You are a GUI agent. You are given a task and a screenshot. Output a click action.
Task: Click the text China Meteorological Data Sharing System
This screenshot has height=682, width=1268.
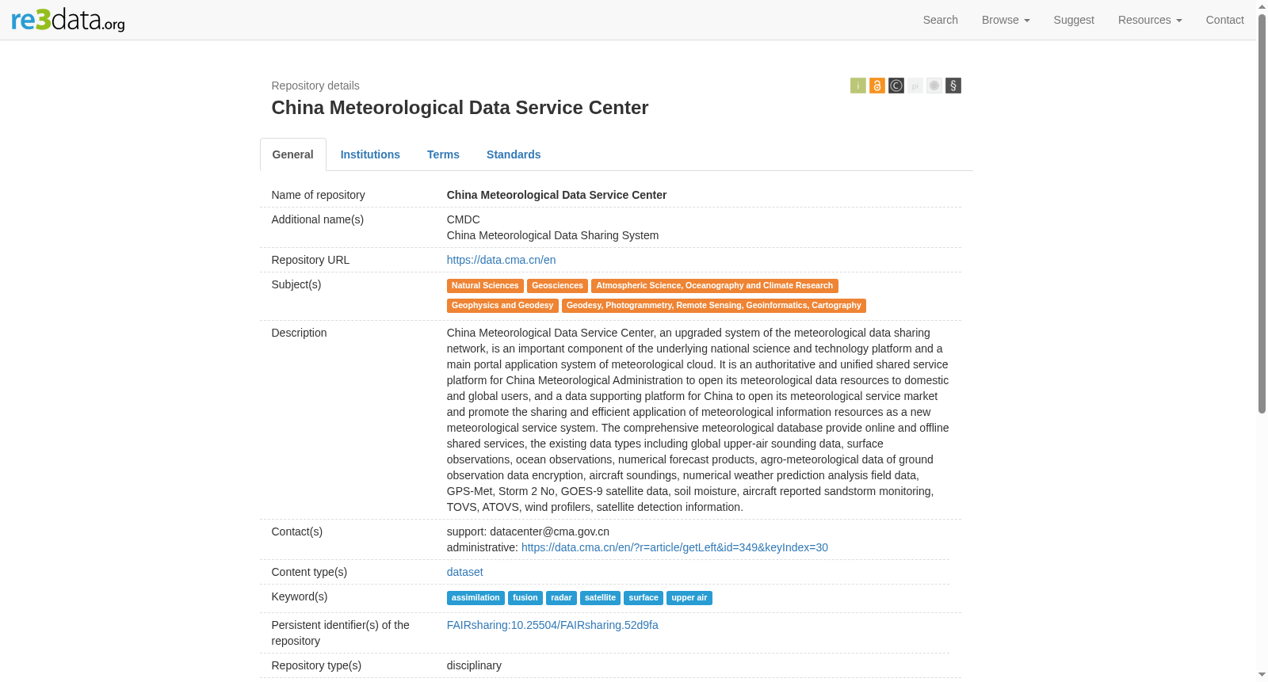tap(552, 235)
